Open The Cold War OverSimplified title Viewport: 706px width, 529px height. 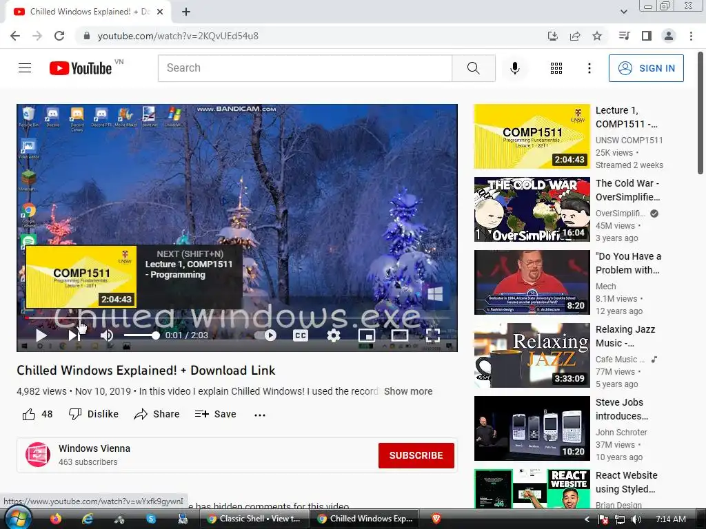point(627,190)
